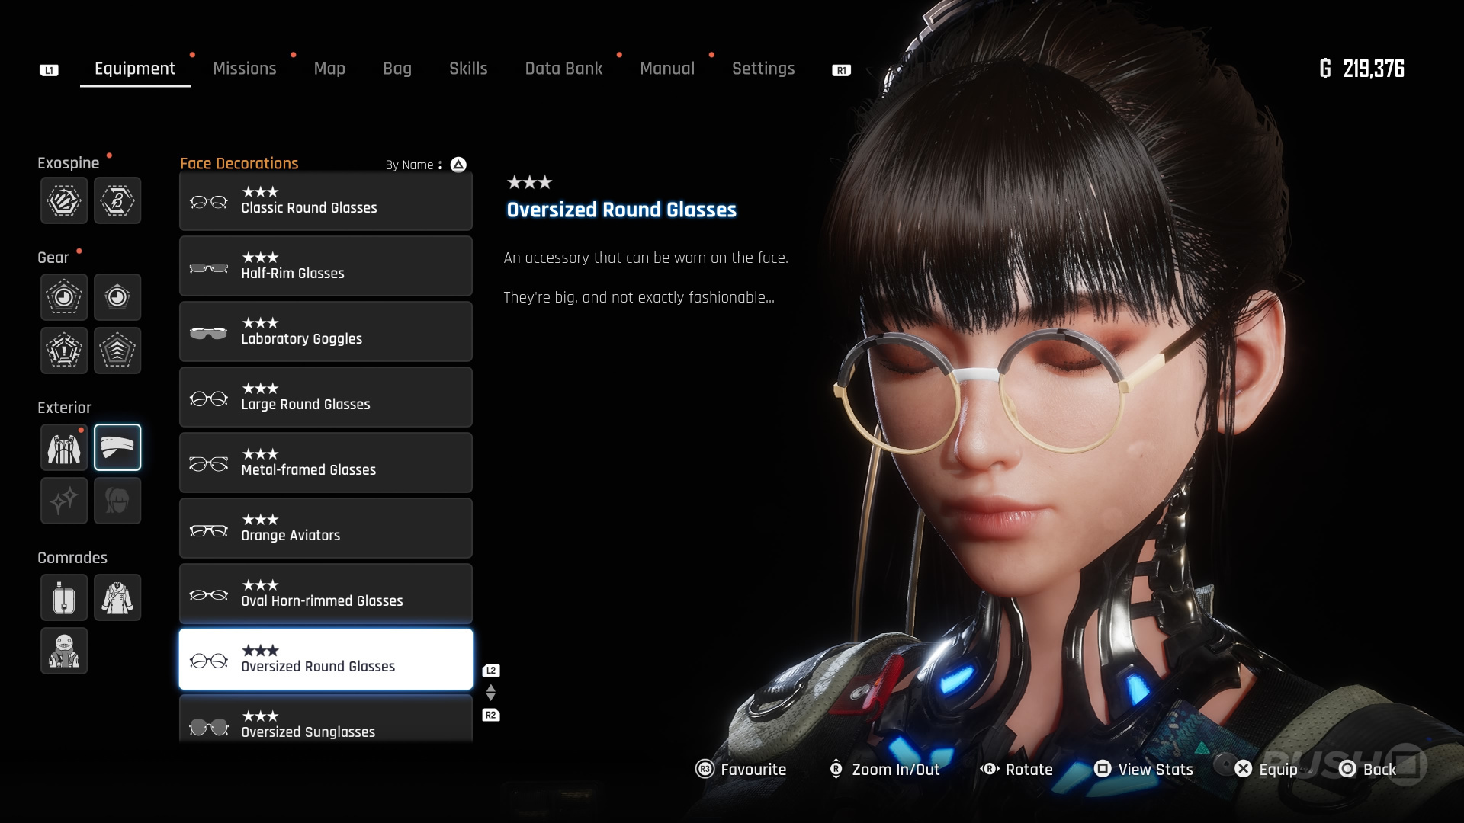Select the top-left Gear slot icon
The image size is (1464, 823).
point(64,296)
